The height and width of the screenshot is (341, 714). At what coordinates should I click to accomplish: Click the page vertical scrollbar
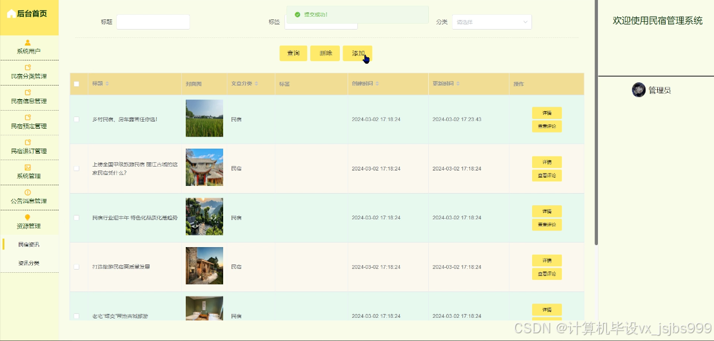point(596,123)
